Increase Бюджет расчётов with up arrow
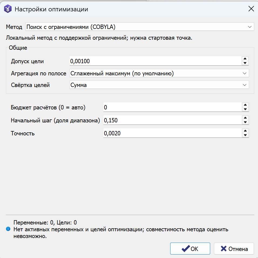258x258 pixels. (245, 105)
